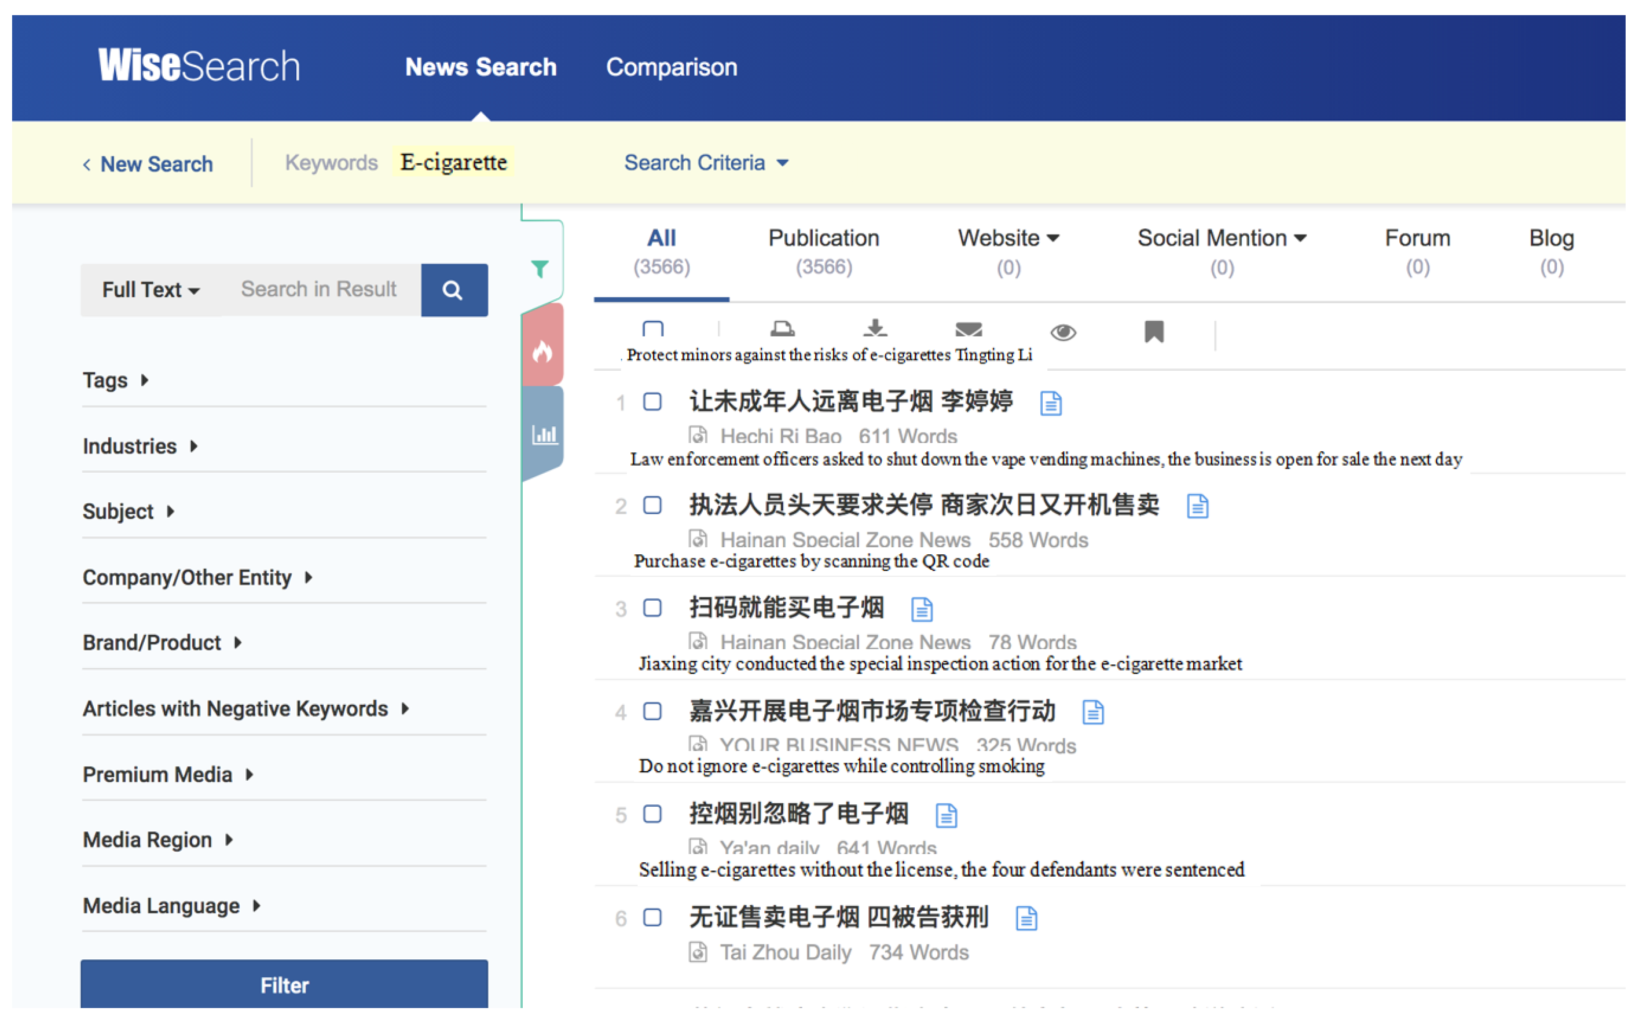
Task: Open the Comparison menu item
Action: pos(671,67)
